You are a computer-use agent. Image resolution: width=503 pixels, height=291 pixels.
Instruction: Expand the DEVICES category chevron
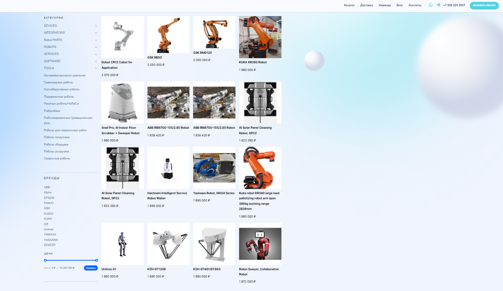(x=96, y=26)
